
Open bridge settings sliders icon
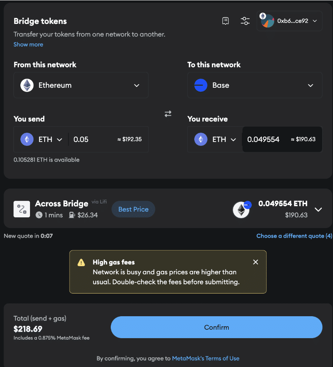(245, 21)
